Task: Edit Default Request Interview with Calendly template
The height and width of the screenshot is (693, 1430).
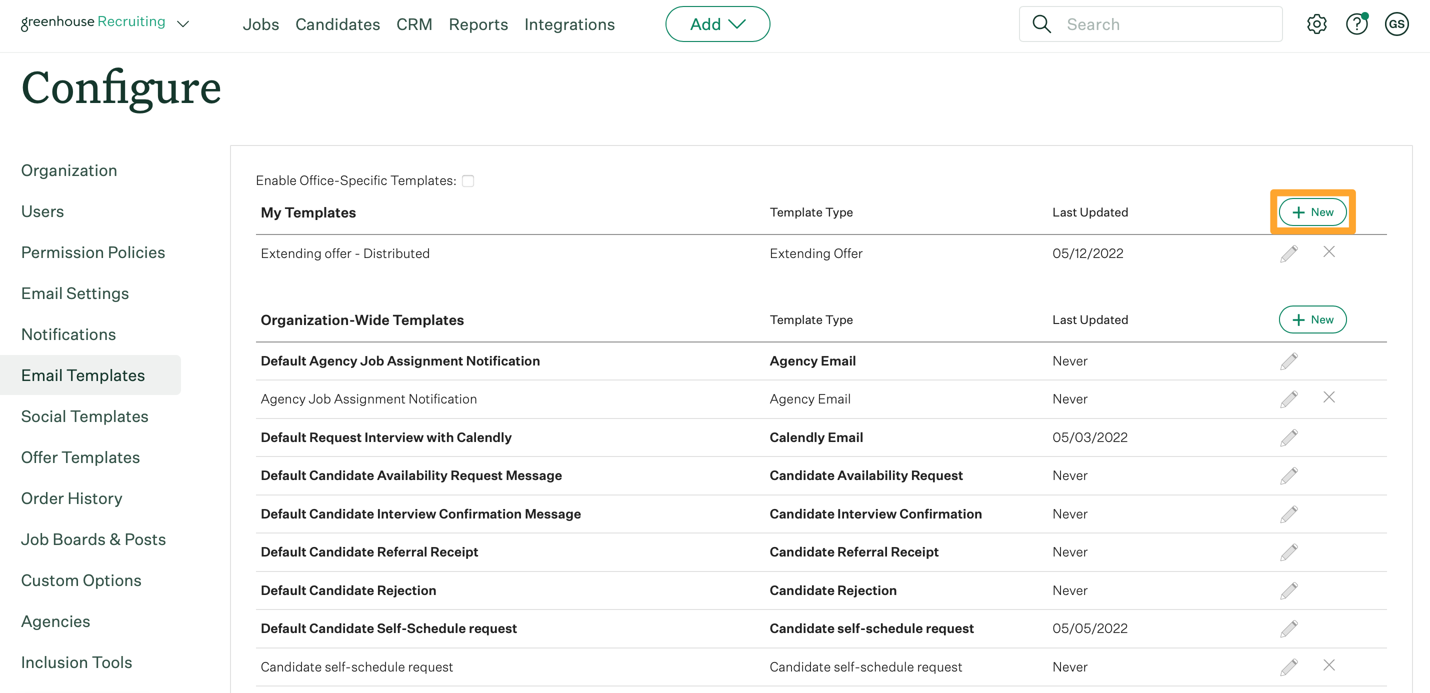Action: point(1288,437)
